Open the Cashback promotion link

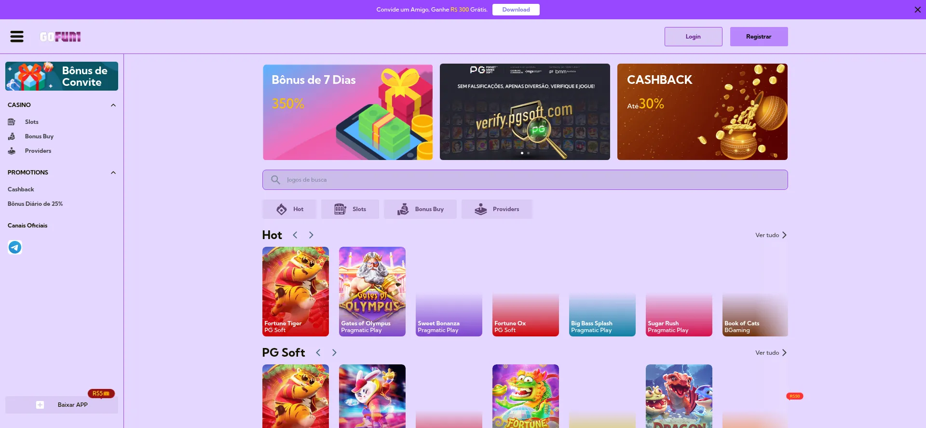click(x=21, y=189)
